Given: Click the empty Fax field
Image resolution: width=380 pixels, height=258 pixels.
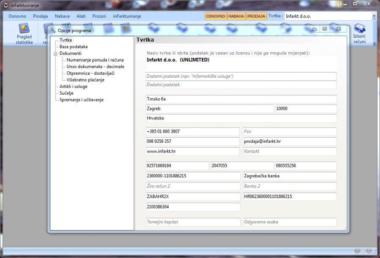Looking at the screenshot, I should pos(290,131).
